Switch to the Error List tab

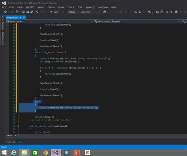pyautogui.click(x=11, y=142)
